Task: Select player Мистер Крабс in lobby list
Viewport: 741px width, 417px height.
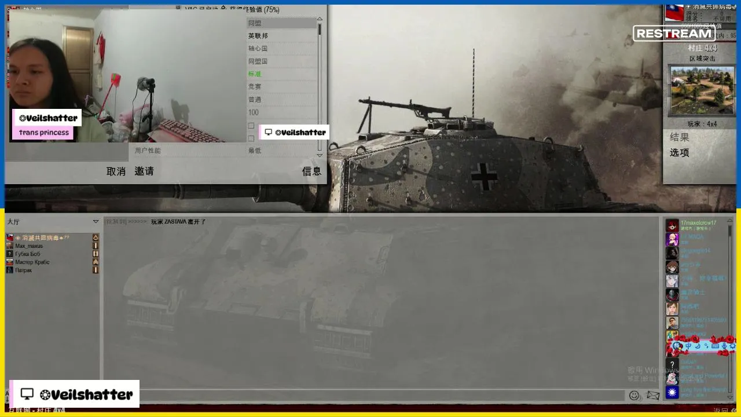Action: click(x=32, y=262)
